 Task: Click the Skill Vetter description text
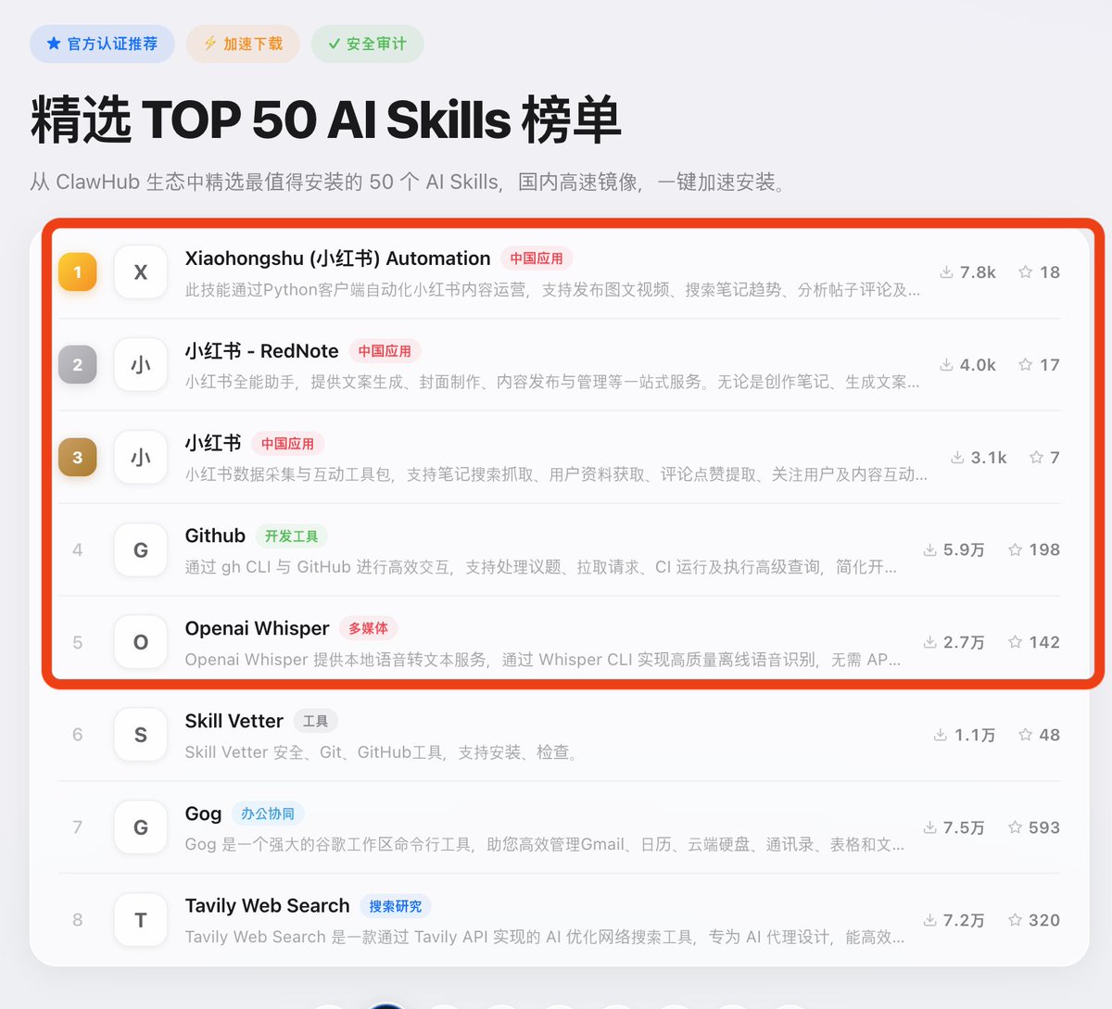coord(381,752)
